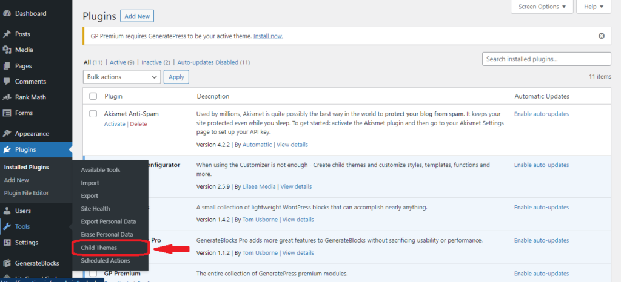View details of version 1.4.2 plugin
Image resolution: width=621 pixels, height=282 pixels.
point(298,220)
